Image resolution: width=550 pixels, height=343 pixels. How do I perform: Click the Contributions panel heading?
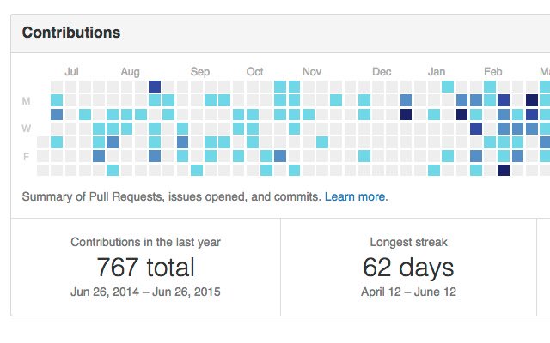click(x=71, y=33)
